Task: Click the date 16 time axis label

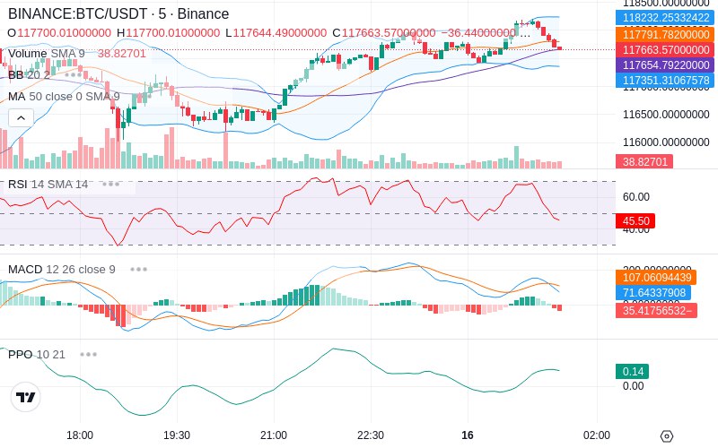Action: (x=468, y=435)
